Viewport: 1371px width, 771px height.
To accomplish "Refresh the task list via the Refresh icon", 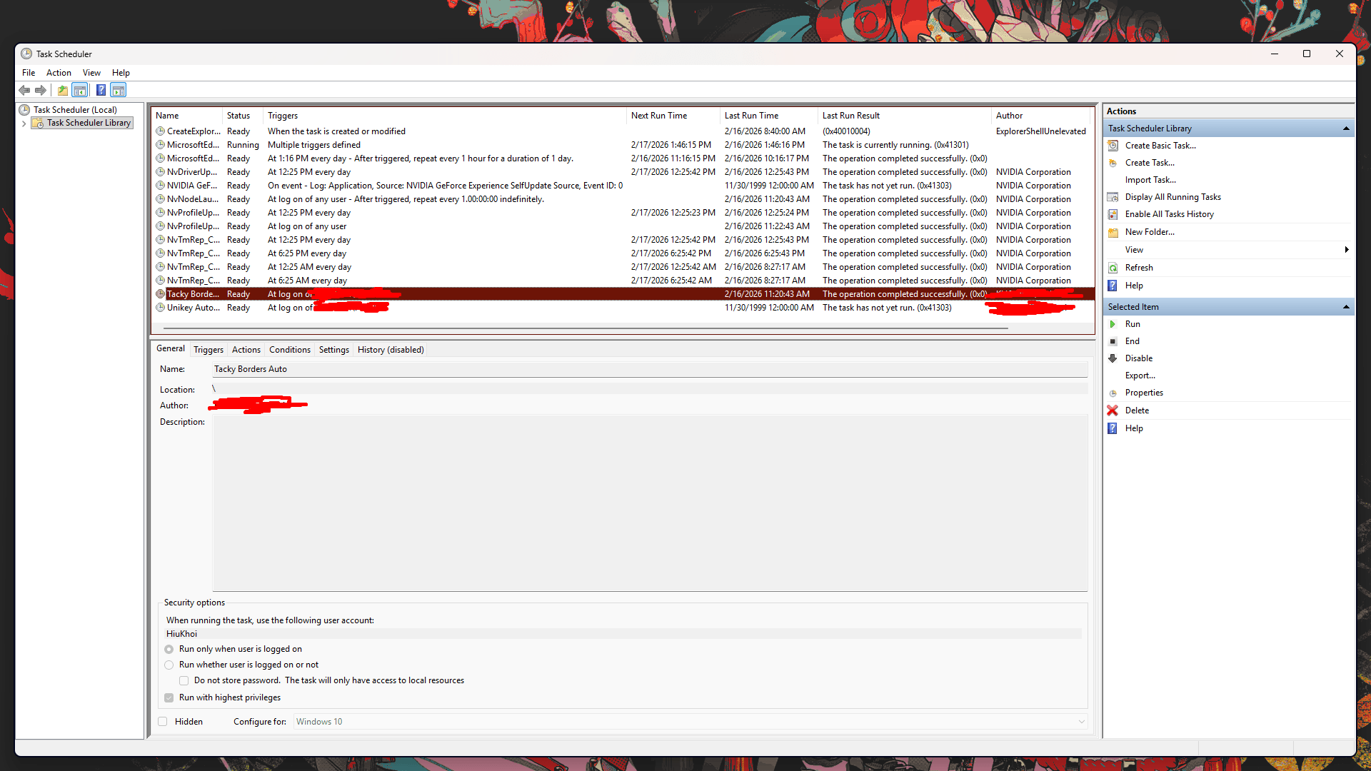I will click(1114, 267).
